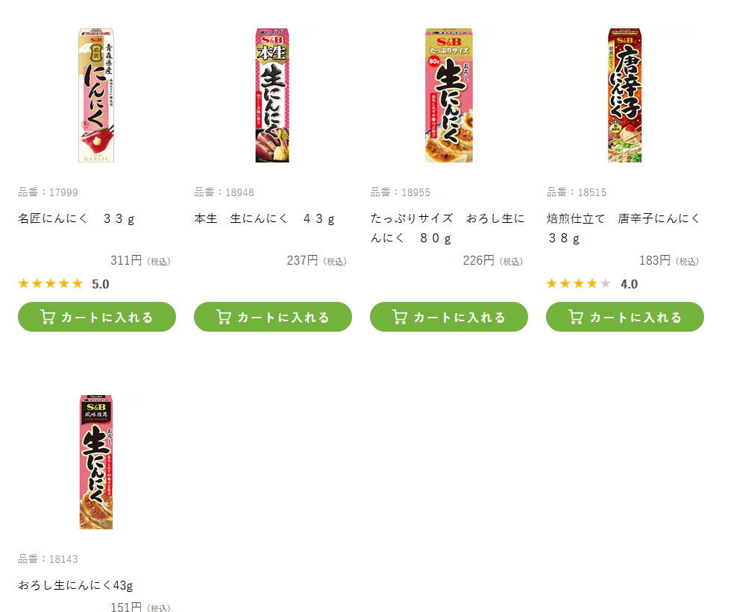Open 名匠にんにく 33g title link
Screen dimensions: 731x612
[76, 218]
